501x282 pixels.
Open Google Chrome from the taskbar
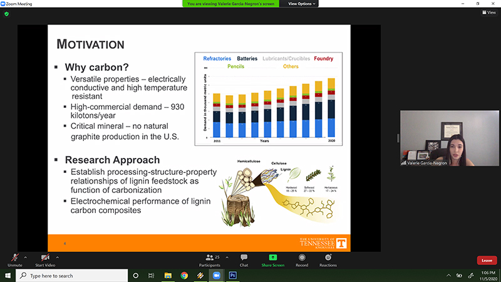coord(184,276)
